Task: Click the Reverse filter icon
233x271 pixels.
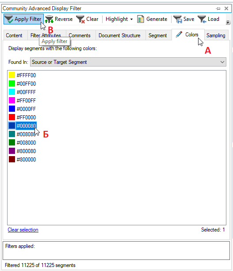Action: [x=49, y=19]
